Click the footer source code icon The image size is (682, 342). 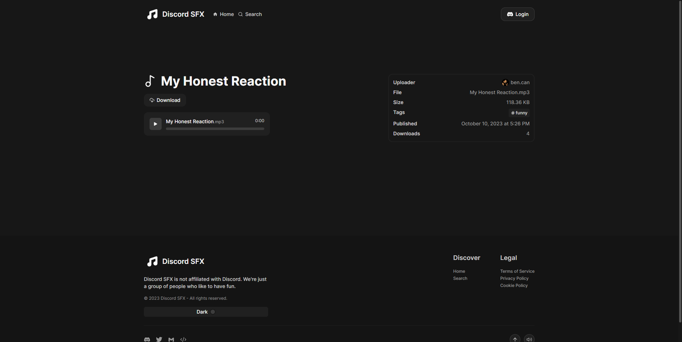[183, 340]
